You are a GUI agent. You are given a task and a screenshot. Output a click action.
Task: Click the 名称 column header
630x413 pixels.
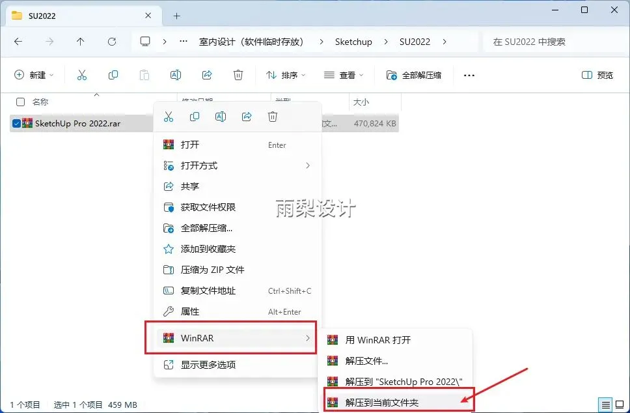click(40, 102)
